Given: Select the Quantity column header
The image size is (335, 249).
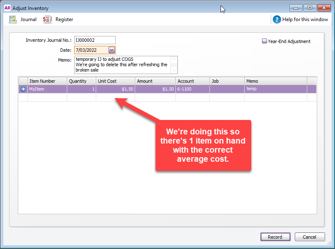Looking at the screenshot, I should click(x=81, y=81).
